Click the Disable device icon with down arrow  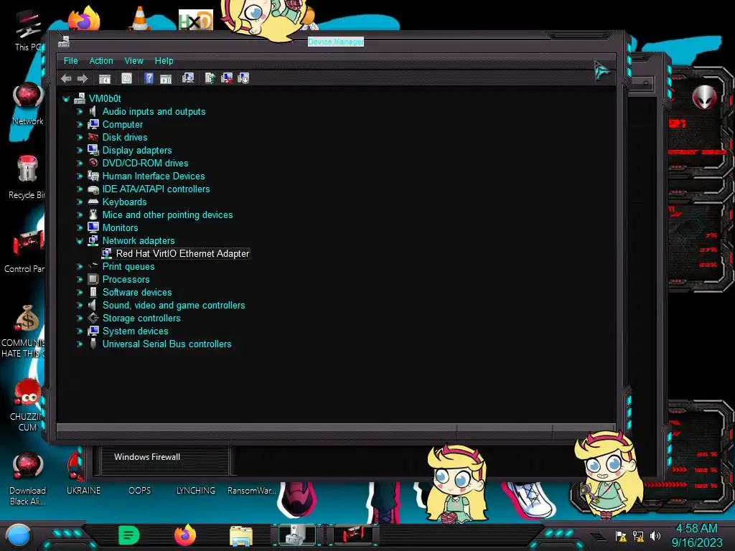(243, 78)
